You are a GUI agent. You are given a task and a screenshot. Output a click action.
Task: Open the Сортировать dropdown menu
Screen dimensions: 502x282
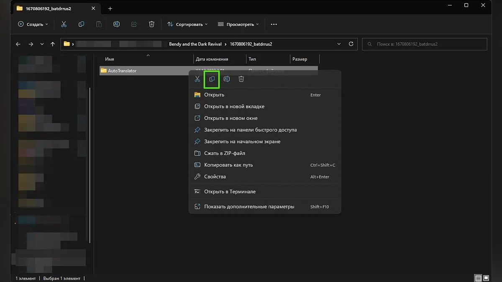tap(187, 24)
